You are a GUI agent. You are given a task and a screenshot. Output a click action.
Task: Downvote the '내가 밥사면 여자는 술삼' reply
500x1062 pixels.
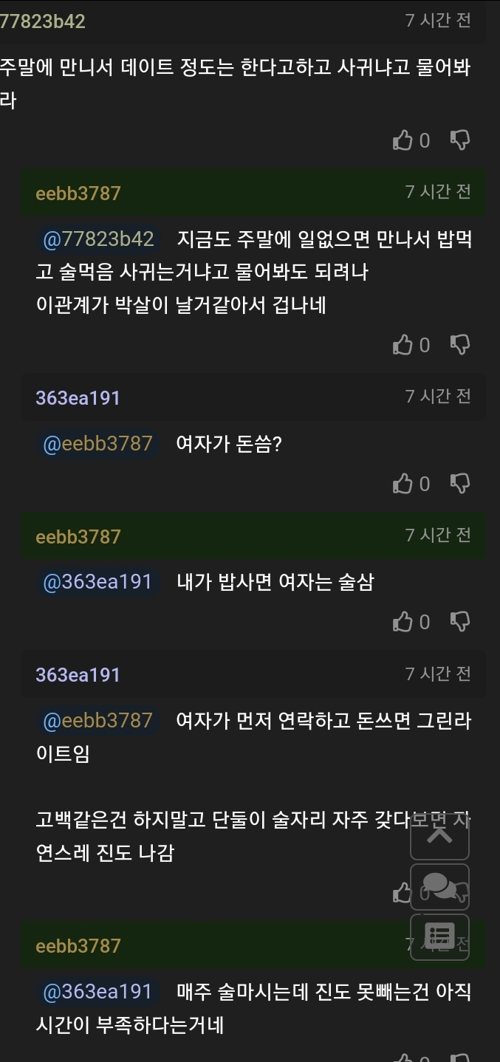pos(460,622)
